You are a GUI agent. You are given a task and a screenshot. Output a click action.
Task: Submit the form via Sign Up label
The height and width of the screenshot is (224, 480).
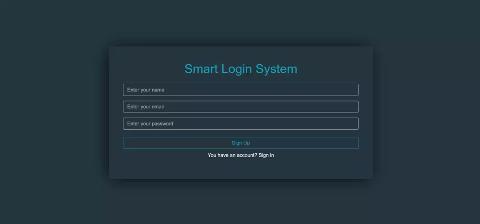[x=240, y=143]
